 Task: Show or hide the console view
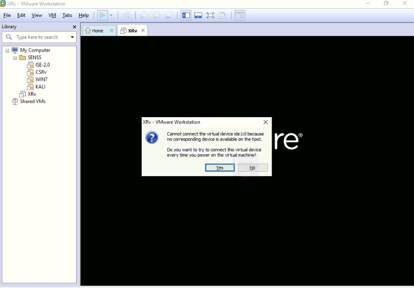click(x=240, y=15)
